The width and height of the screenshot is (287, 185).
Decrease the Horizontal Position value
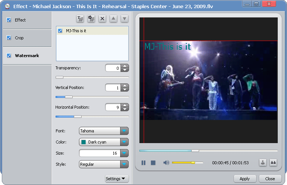pos(125,109)
